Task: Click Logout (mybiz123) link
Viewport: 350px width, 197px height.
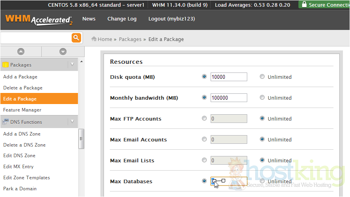Action: [x=171, y=19]
